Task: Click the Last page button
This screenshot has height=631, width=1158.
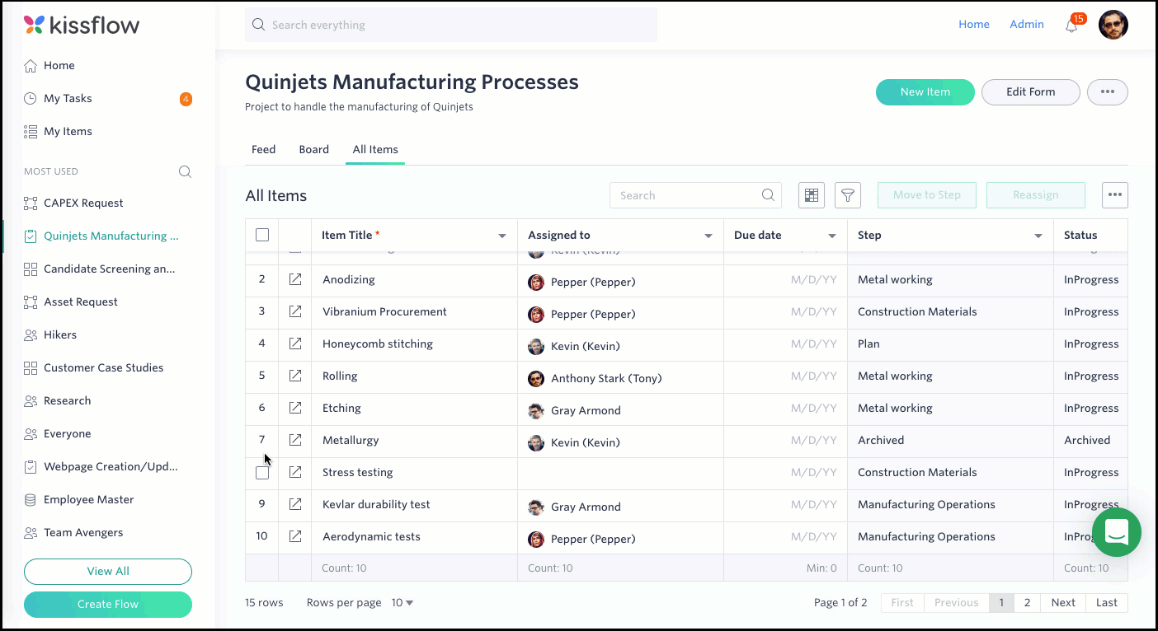Action: pos(1107,603)
